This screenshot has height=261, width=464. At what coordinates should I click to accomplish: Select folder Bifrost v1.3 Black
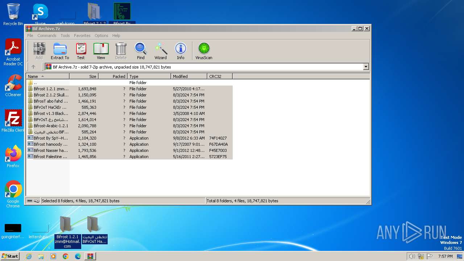(x=129, y=113)
